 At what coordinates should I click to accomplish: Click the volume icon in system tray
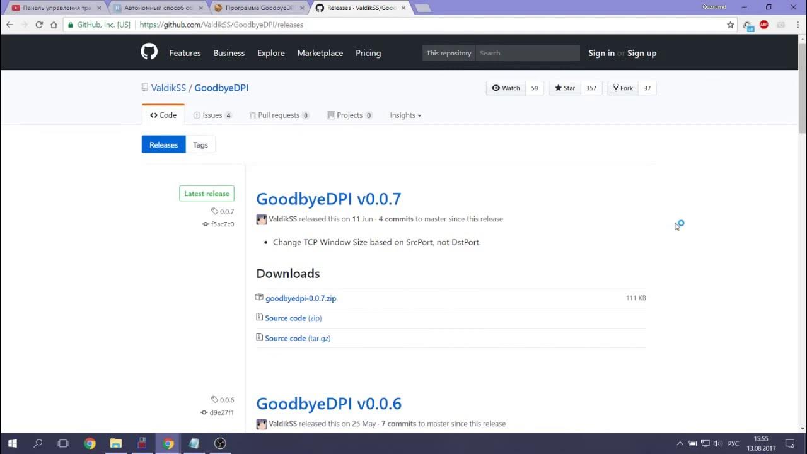tap(717, 443)
